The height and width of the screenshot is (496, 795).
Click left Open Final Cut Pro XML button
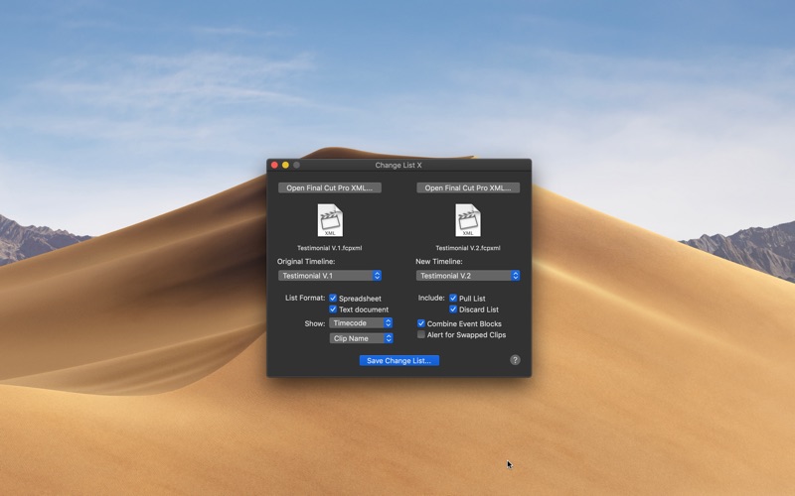330,187
